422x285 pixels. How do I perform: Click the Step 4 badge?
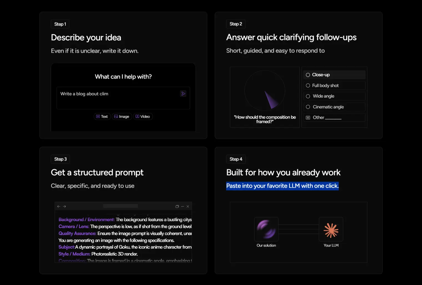tap(236, 159)
